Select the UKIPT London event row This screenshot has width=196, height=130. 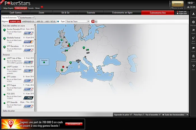pos(18,70)
